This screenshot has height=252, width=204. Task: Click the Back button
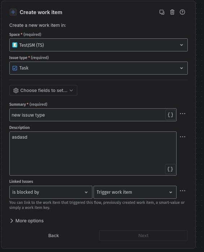coord(53,236)
